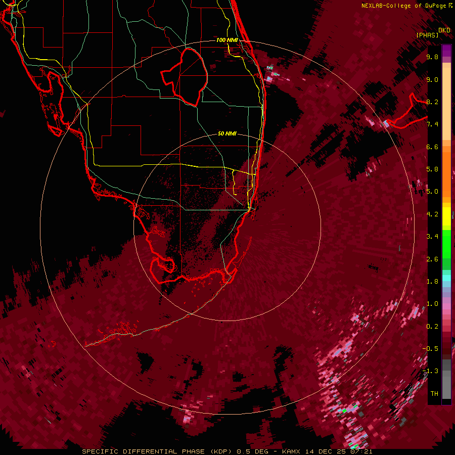Click the DKD product label
This screenshot has width=455, height=455.
(x=444, y=30)
